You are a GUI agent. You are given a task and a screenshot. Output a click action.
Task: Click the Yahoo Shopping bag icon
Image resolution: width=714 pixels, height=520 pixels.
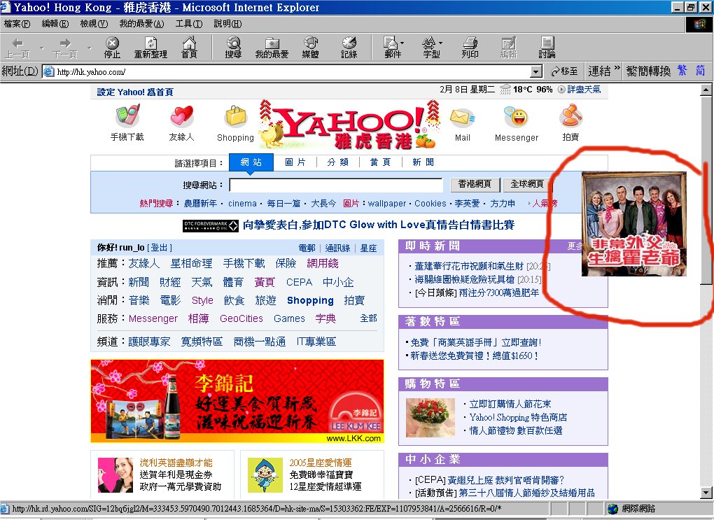coord(235,117)
